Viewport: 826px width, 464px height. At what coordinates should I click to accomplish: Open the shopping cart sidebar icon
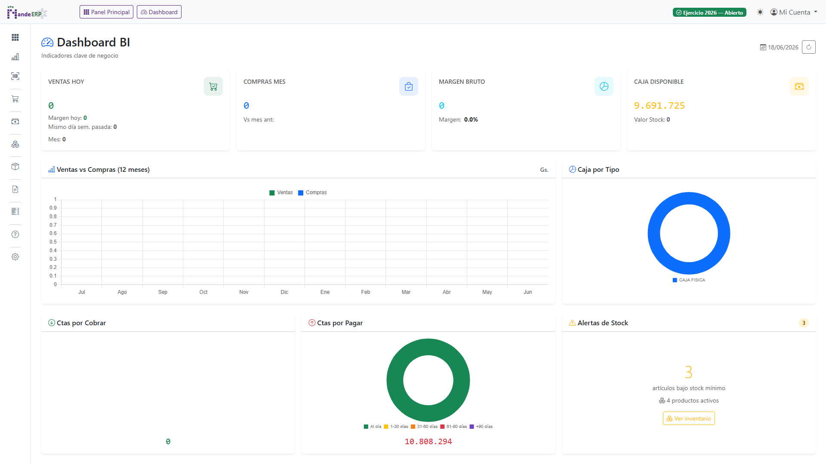tap(15, 99)
